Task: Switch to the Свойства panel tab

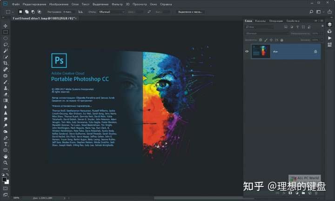Action: [293, 21]
